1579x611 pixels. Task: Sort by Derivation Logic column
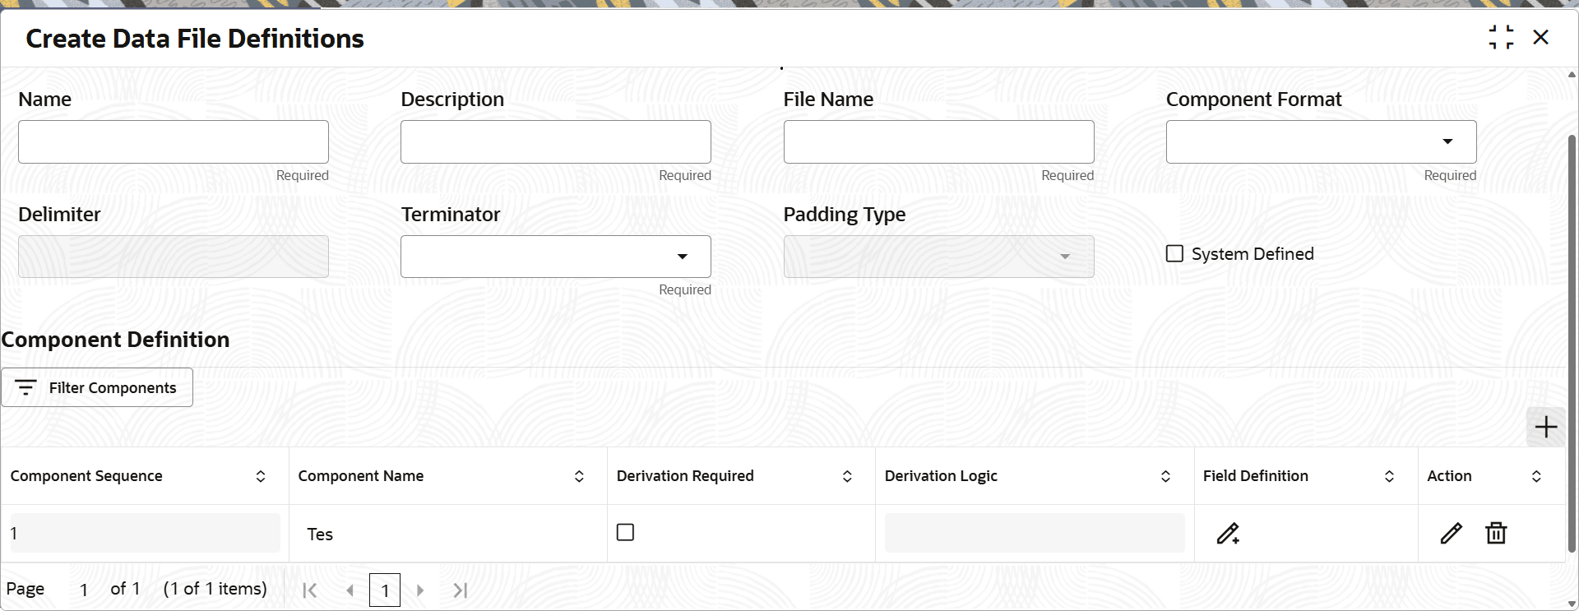pos(1165,476)
